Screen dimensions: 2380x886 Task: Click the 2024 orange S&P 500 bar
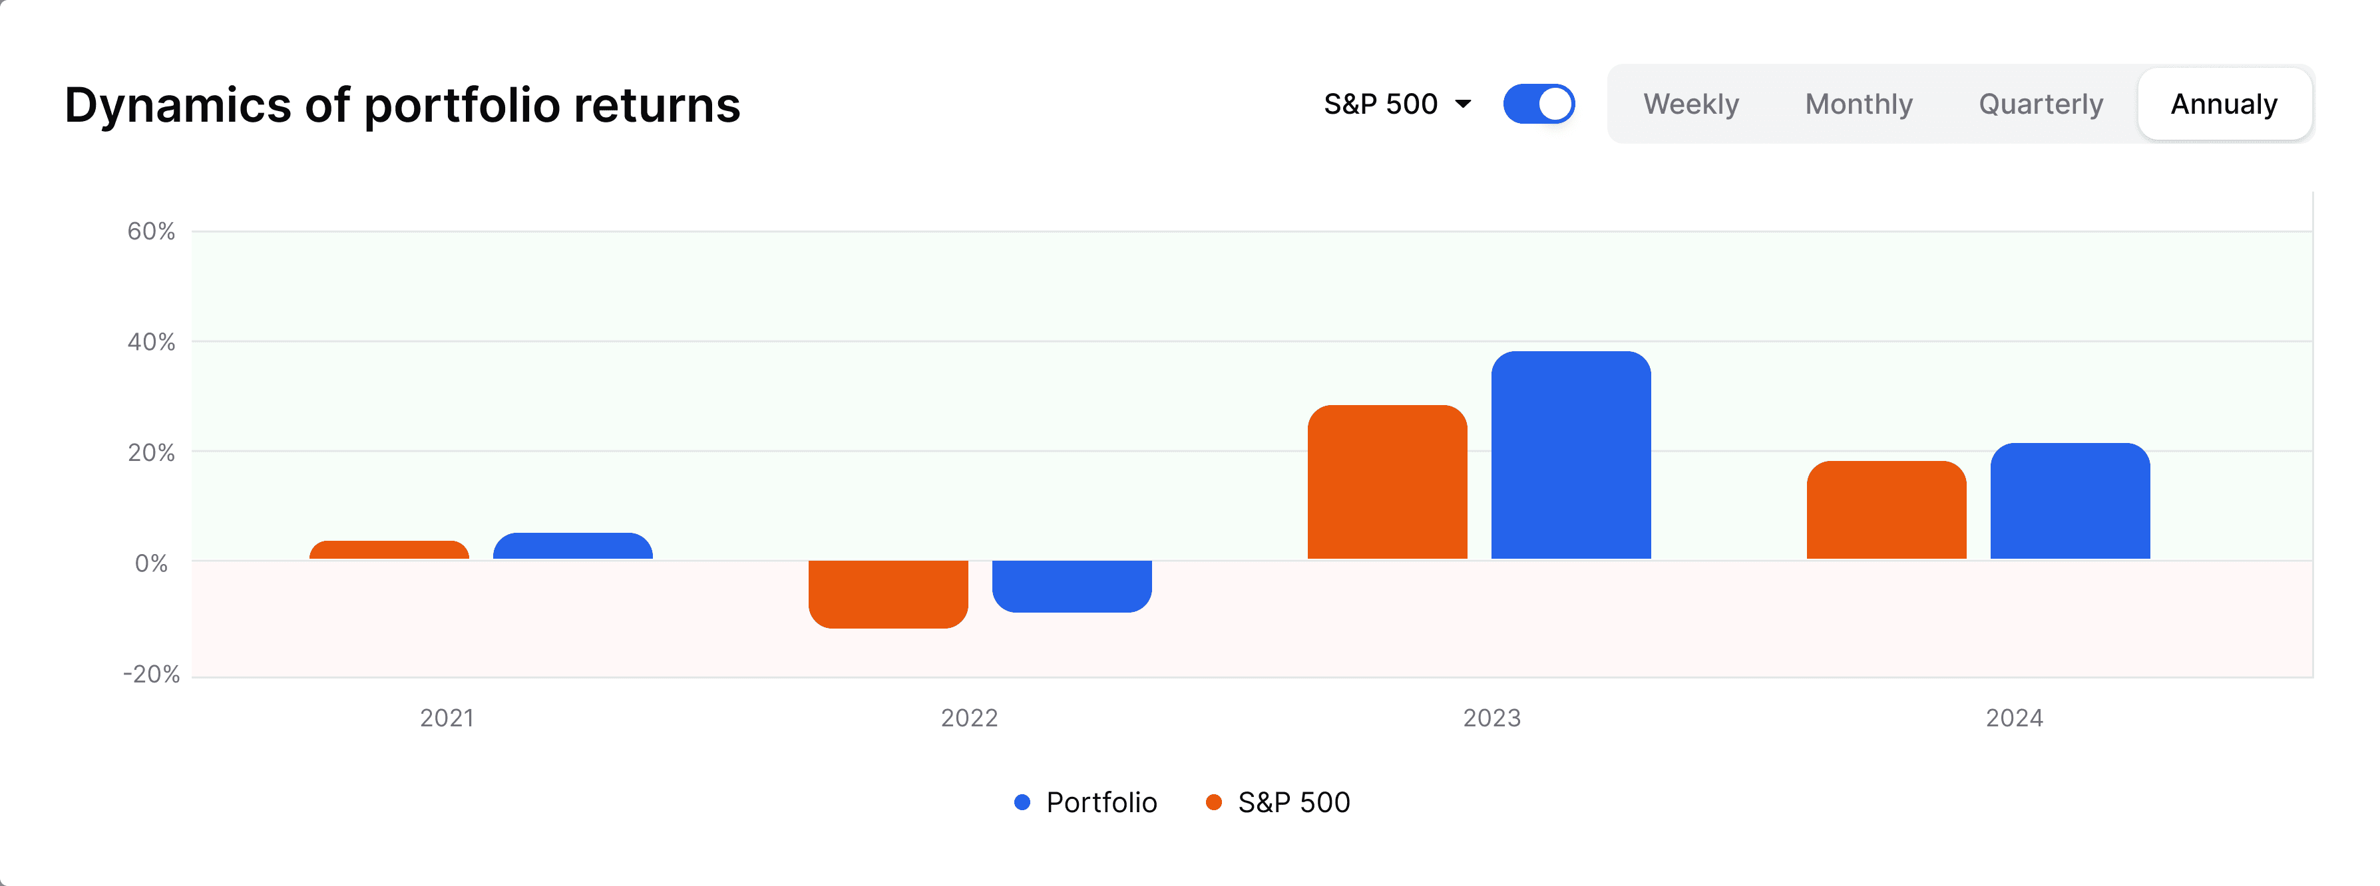1885,510
